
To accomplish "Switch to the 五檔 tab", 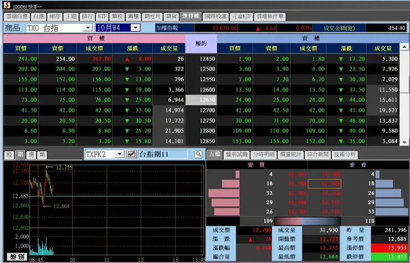I will click(x=214, y=154).
